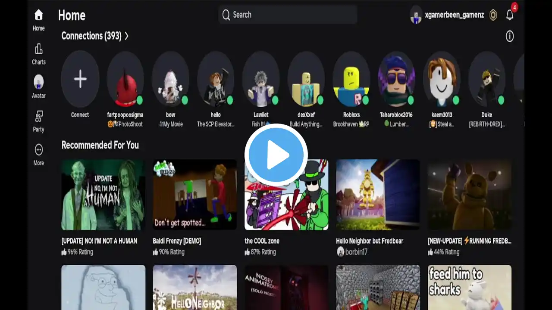Click the "44% Rating" text
552x310 pixels.
pos(446,252)
